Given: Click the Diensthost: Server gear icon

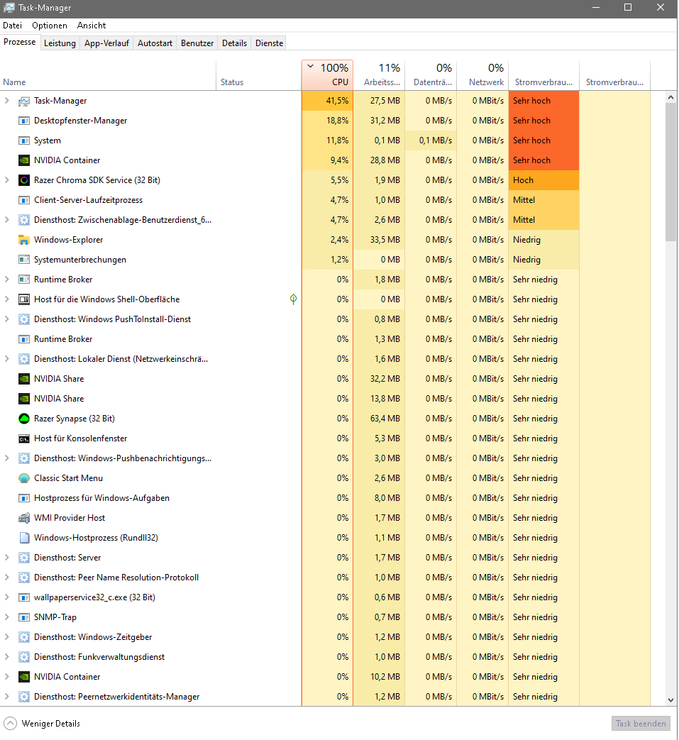Looking at the screenshot, I should click(24, 558).
